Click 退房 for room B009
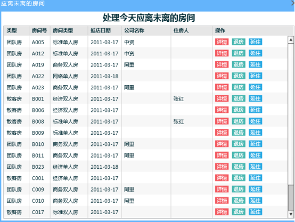The image size is (295, 222). tap(239, 133)
